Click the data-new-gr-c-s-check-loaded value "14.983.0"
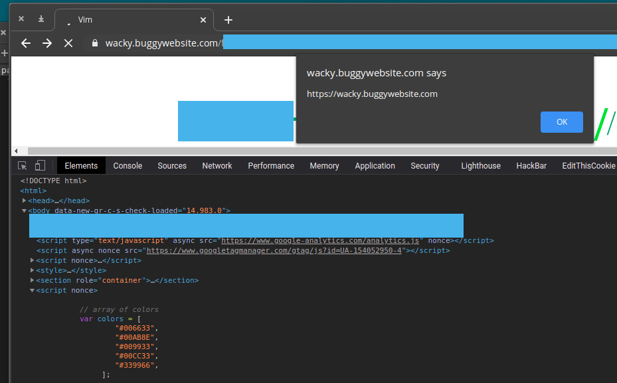 tap(204, 210)
